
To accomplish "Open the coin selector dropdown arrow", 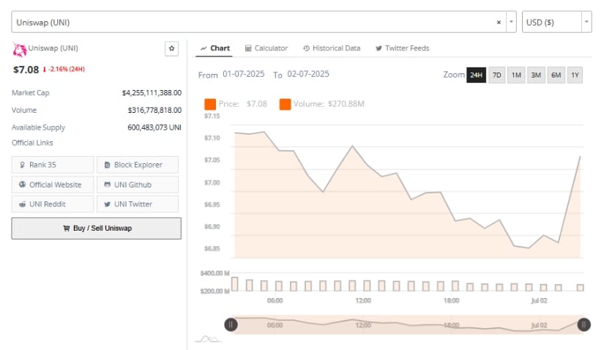I will coord(511,22).
